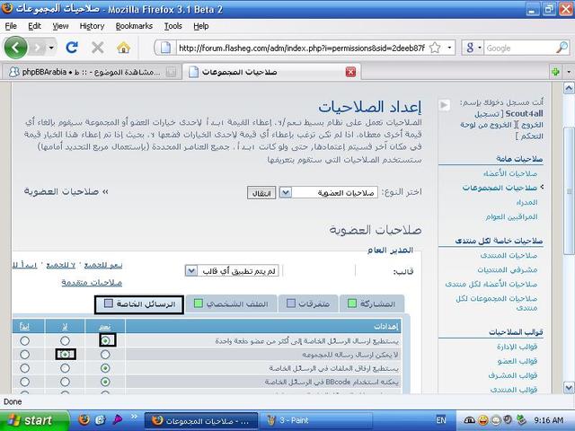This screenshot has width=575, height=431.
Task: Select نعم radio for group message row
Action: coord(105,355)
